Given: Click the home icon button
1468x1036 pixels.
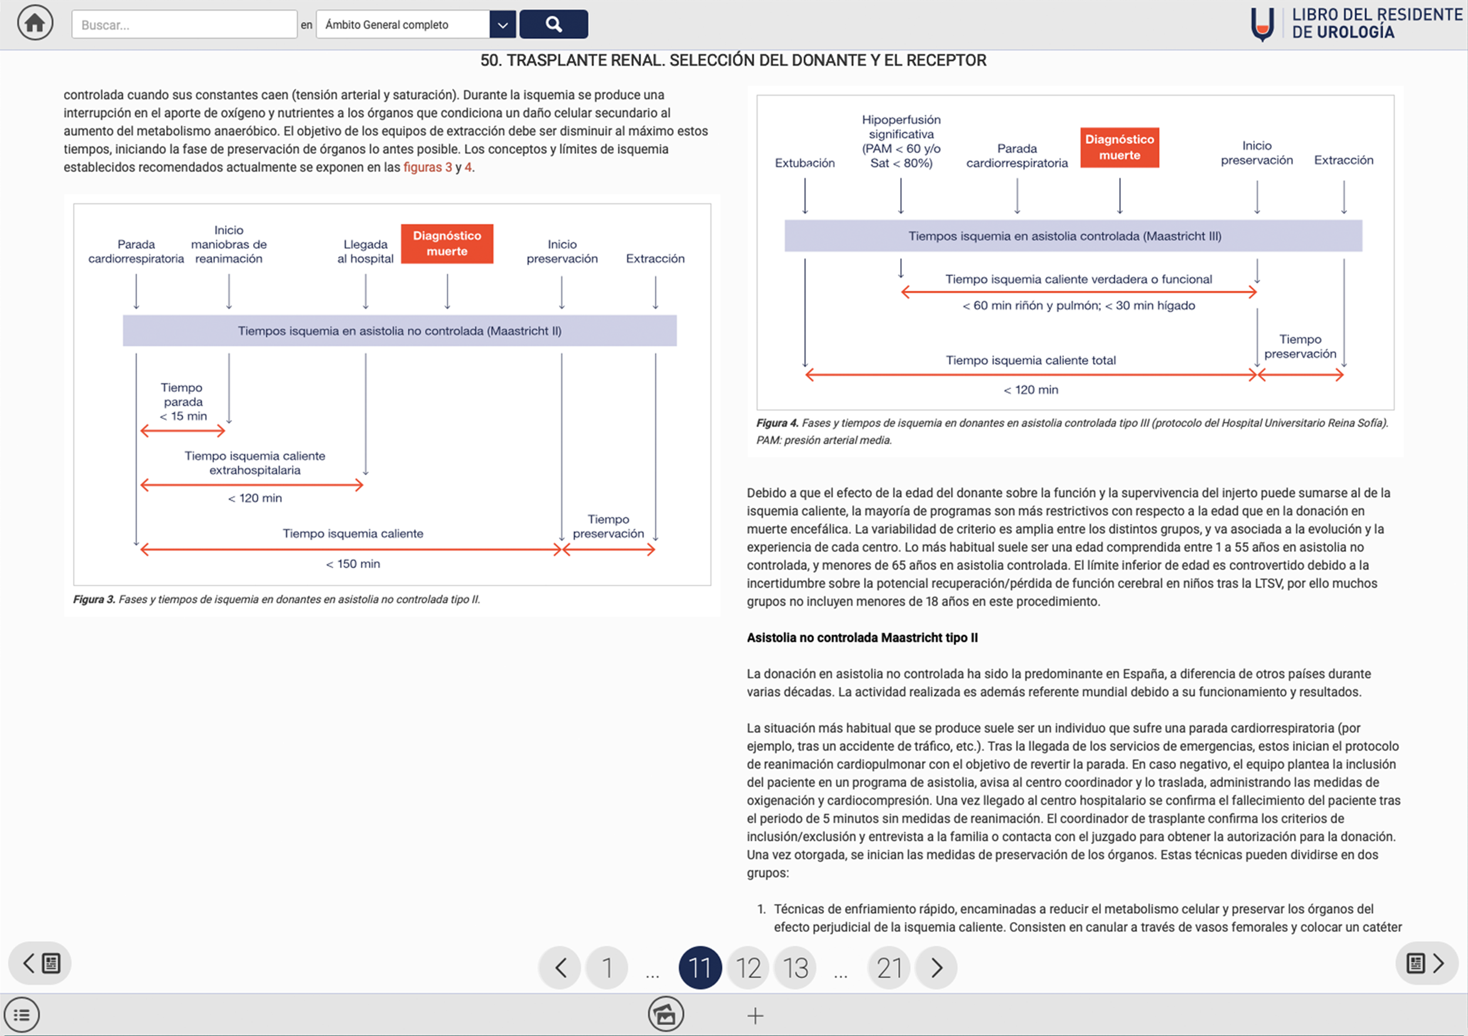Looking at the screenshot, I should (x=35, y=23).
